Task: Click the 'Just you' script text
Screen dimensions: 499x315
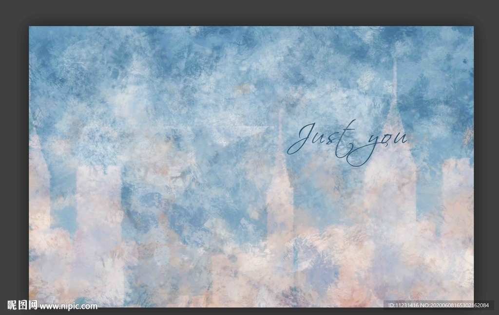Action: pyautogui.click(x=347, y=143)
